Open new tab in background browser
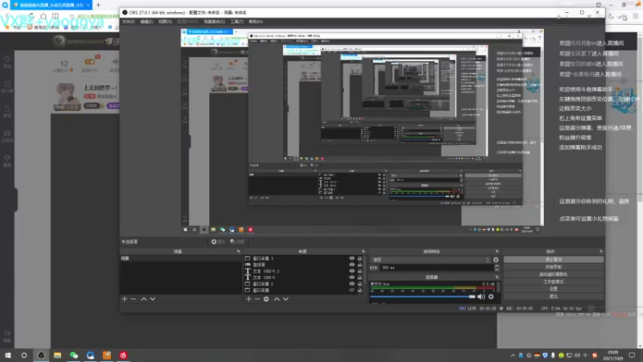Viewport: 643px width, 362px height. tap(98, 5)
